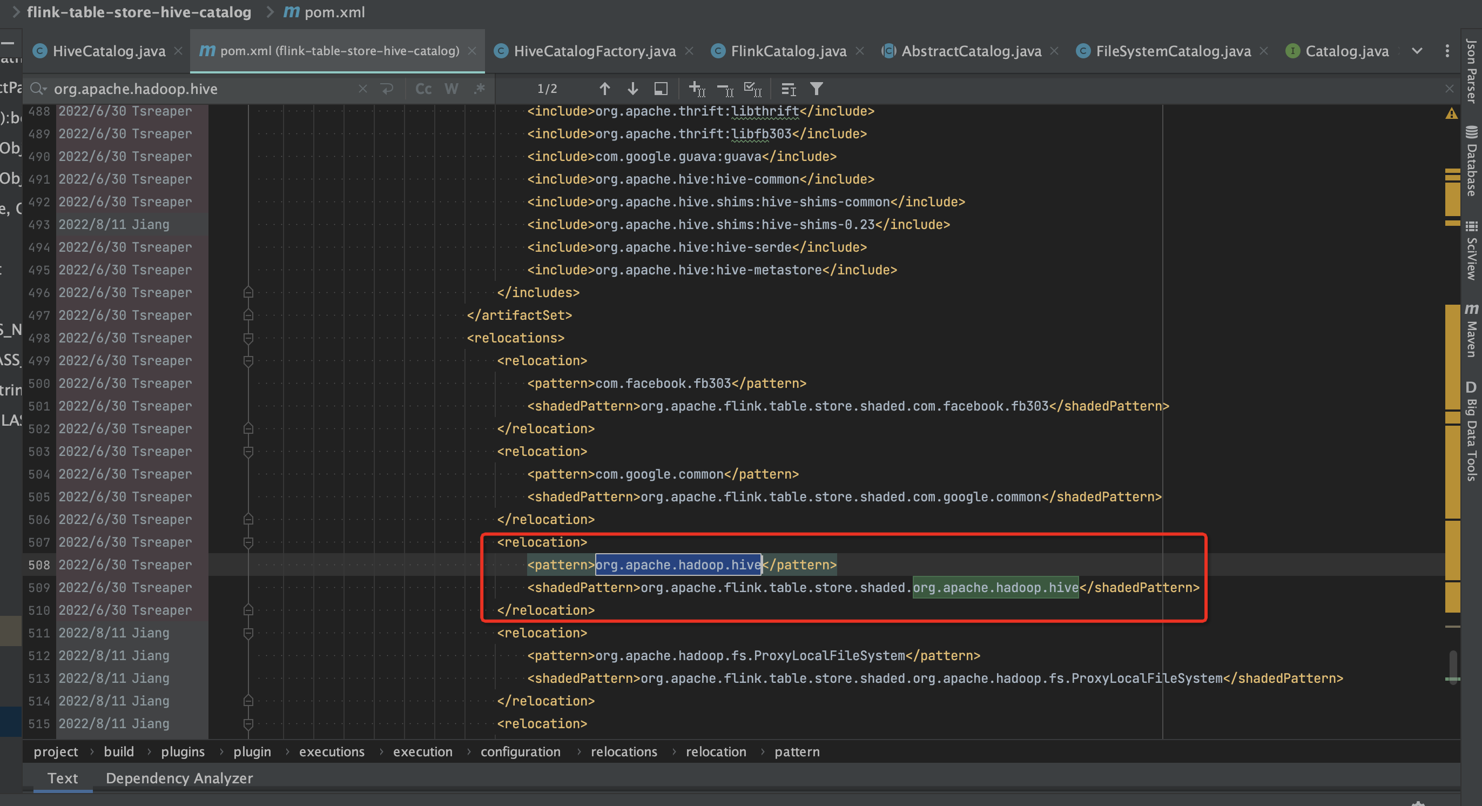Open Dependency Analyzer tab
Image resolution: width=1482 pixels, height=806 pixels.
pos(179,778)
